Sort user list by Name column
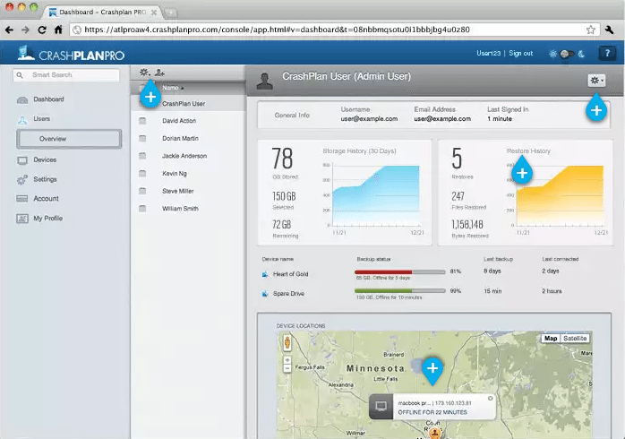The height and width of the screenshot is (439, 625). [x=173, y=88]
